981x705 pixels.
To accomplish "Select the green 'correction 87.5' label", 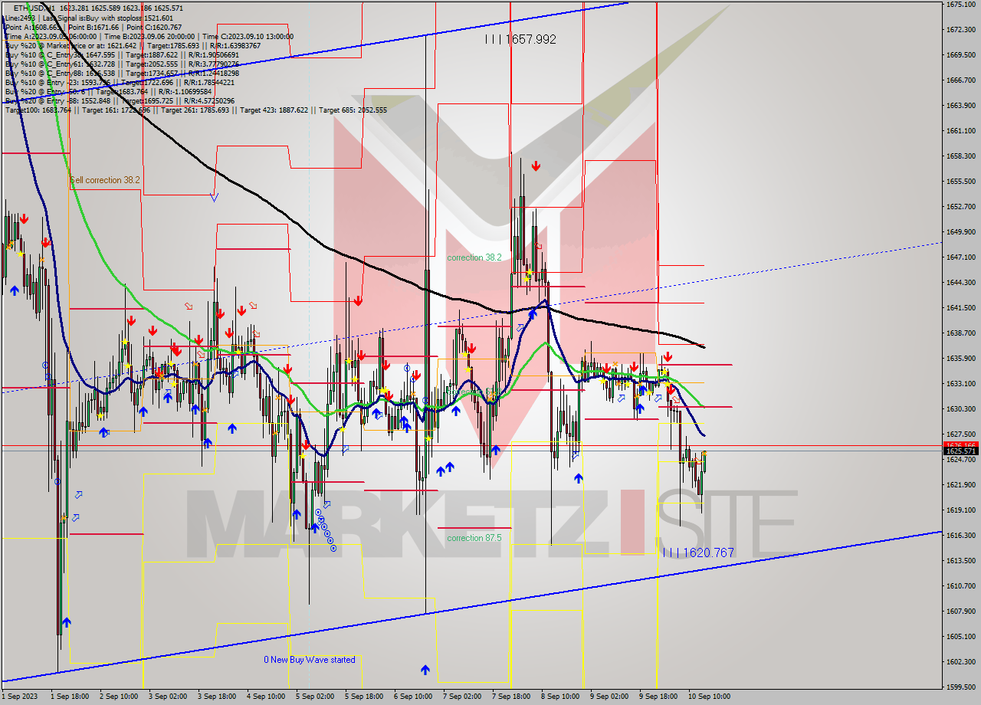I will (x=474, y=538).
